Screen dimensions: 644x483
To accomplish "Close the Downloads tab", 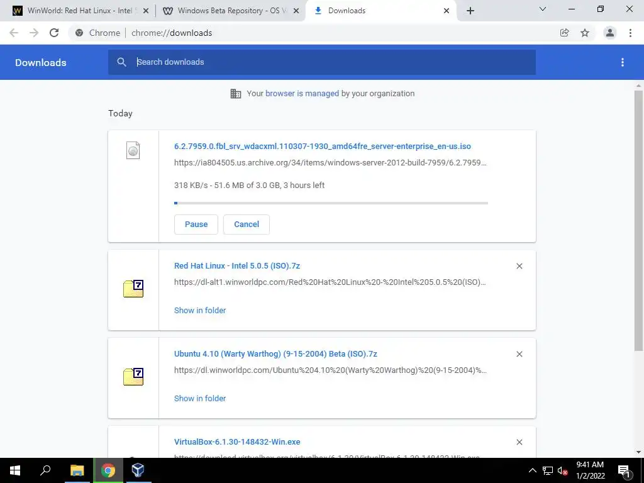I will click(x=447, y=11).
